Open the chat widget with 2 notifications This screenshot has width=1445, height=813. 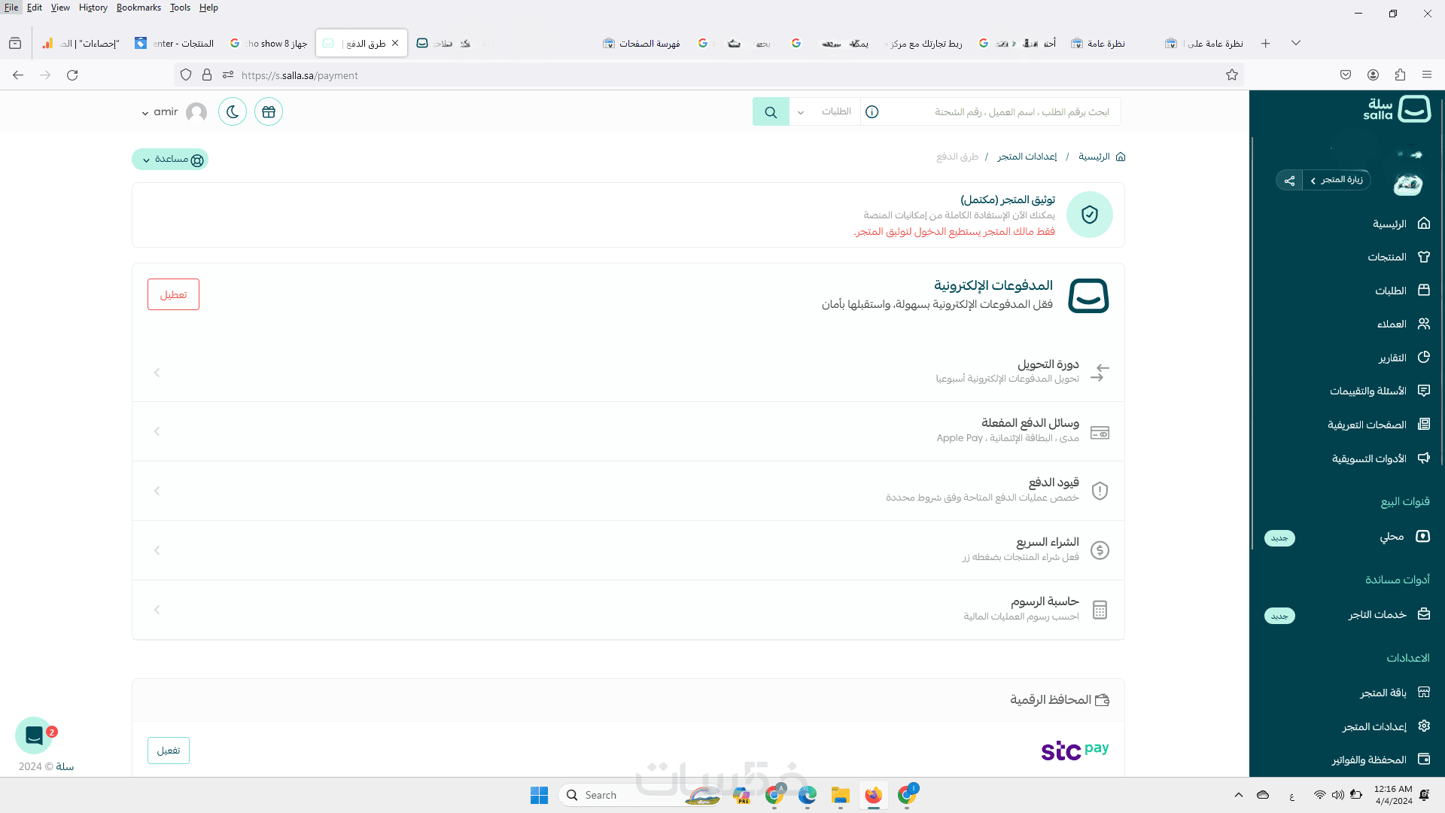tap(34, 735)
